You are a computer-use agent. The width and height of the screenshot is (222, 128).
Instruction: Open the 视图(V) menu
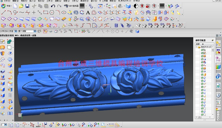coord(24,1)
